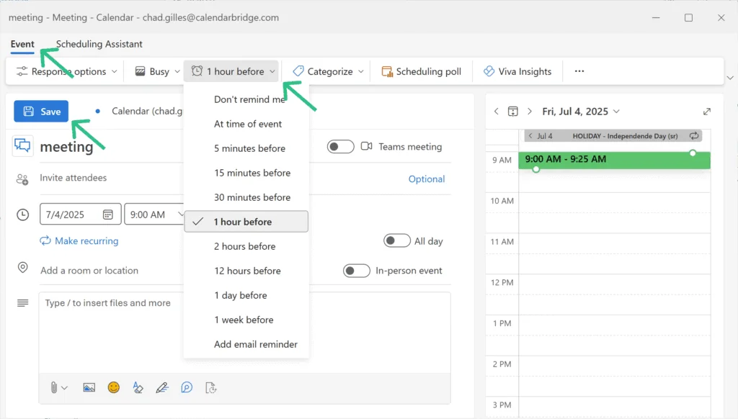Open the date picker calendar icon
Viewport: 738px width, 419px height.
(108, 215)
